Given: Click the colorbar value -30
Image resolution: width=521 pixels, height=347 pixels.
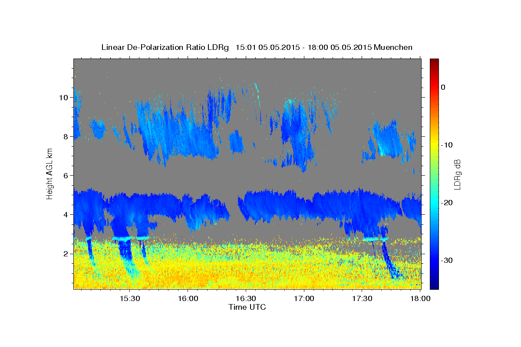Looking at the screenshot, I should click(x=447, y=260).
